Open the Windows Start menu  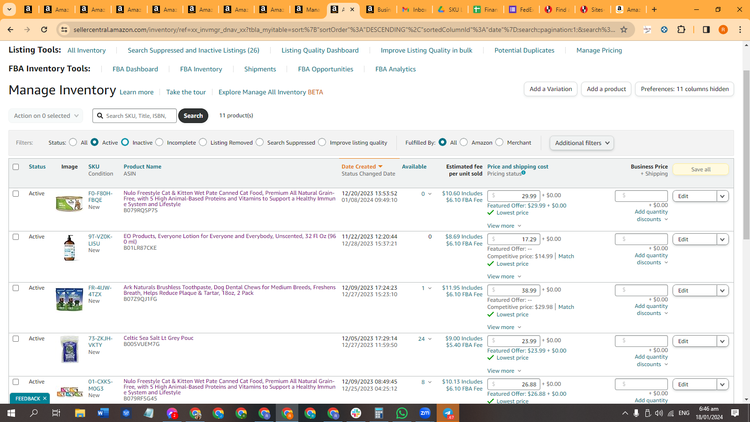pos(11,413)
